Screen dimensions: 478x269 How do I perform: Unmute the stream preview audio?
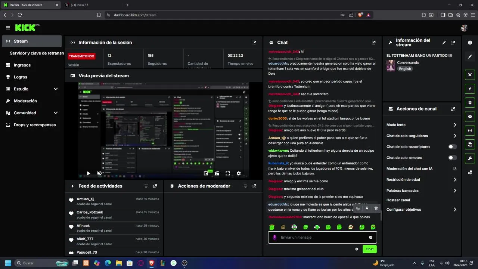pyautogui.click(x=99, y=173)
